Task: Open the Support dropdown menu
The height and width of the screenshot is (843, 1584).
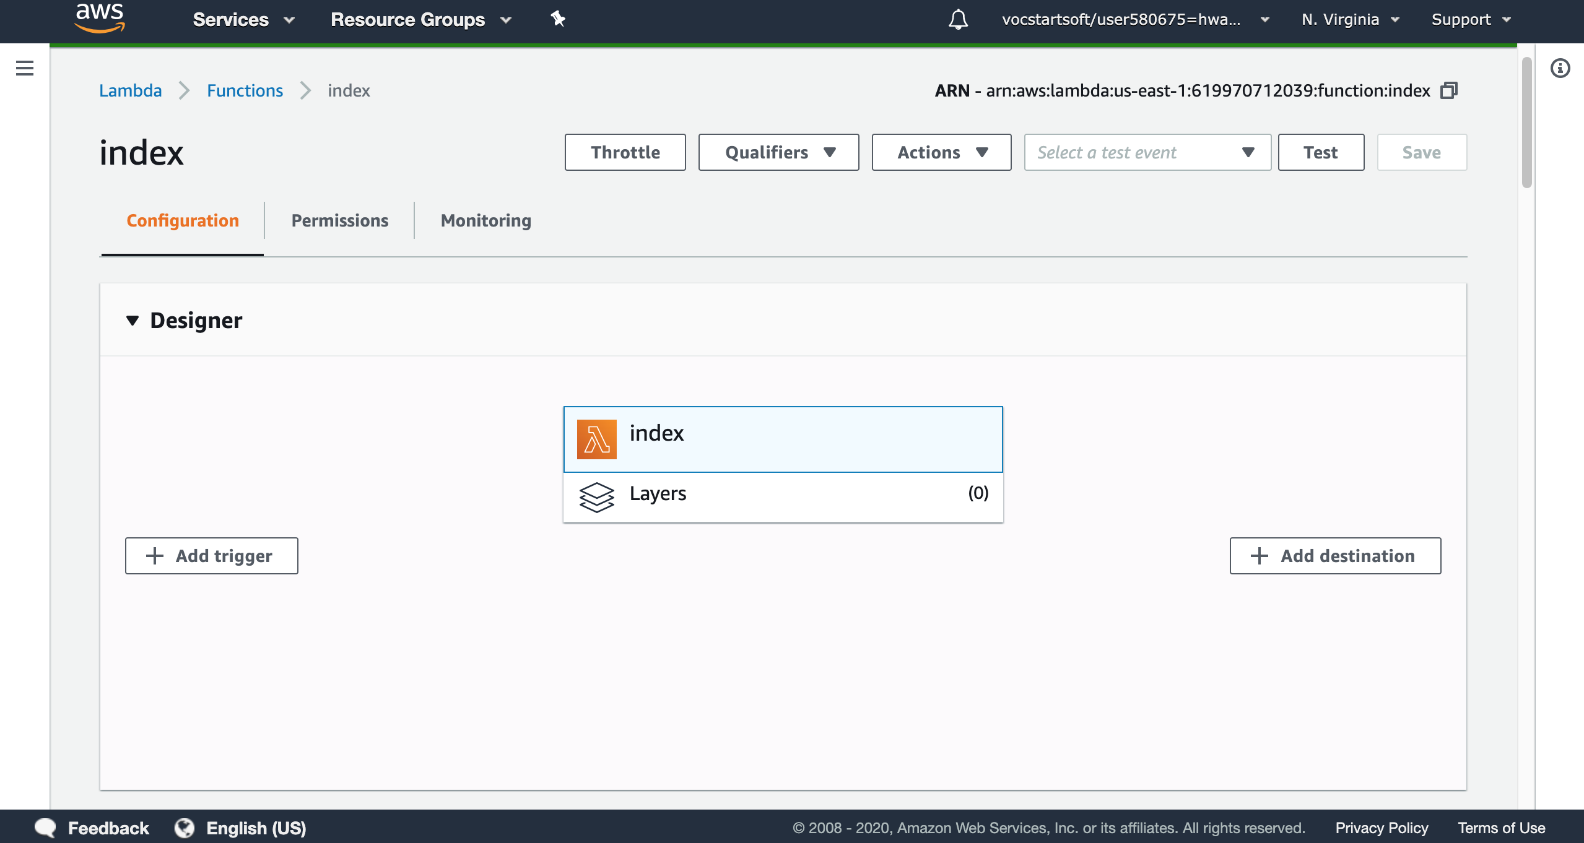Action: click(1471, 20)
